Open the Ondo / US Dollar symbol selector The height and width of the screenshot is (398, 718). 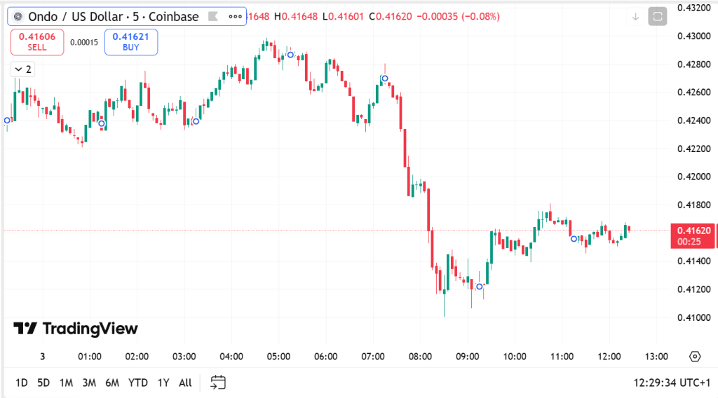coord(112,16)
